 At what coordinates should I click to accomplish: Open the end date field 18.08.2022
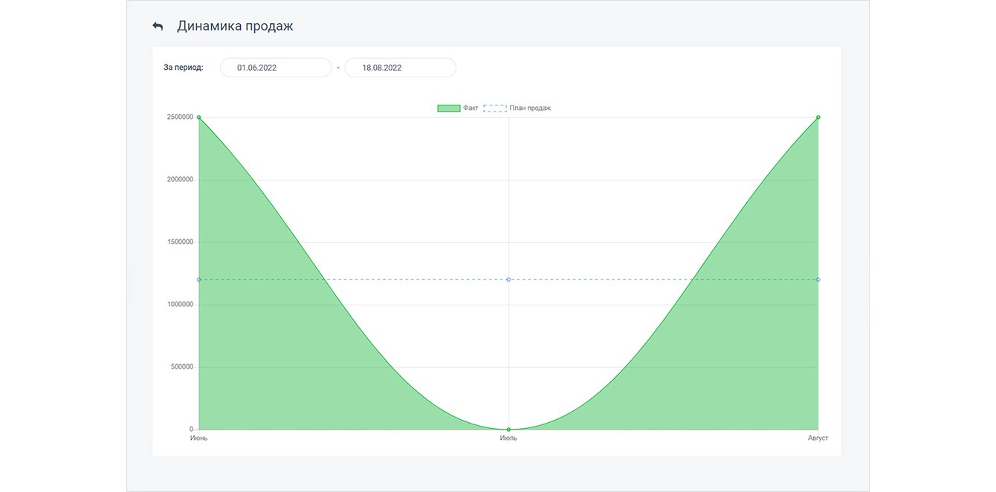[x=400, y=68]
